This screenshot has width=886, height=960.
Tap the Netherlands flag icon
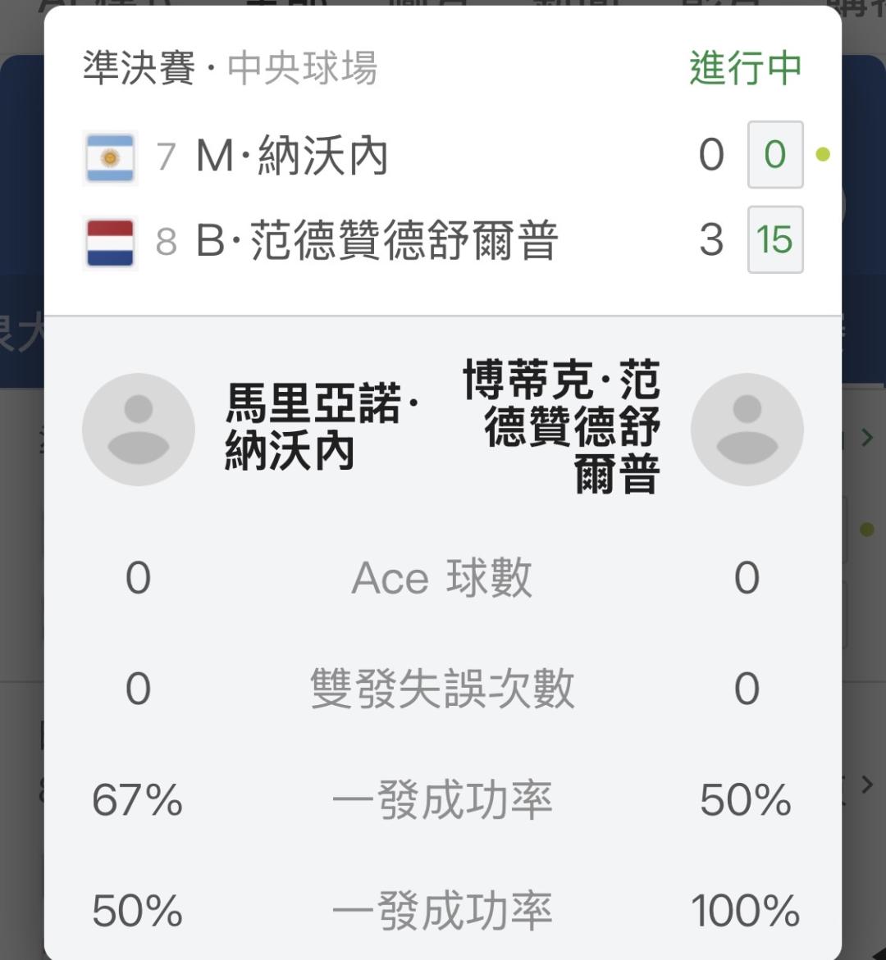pos(110,243)
